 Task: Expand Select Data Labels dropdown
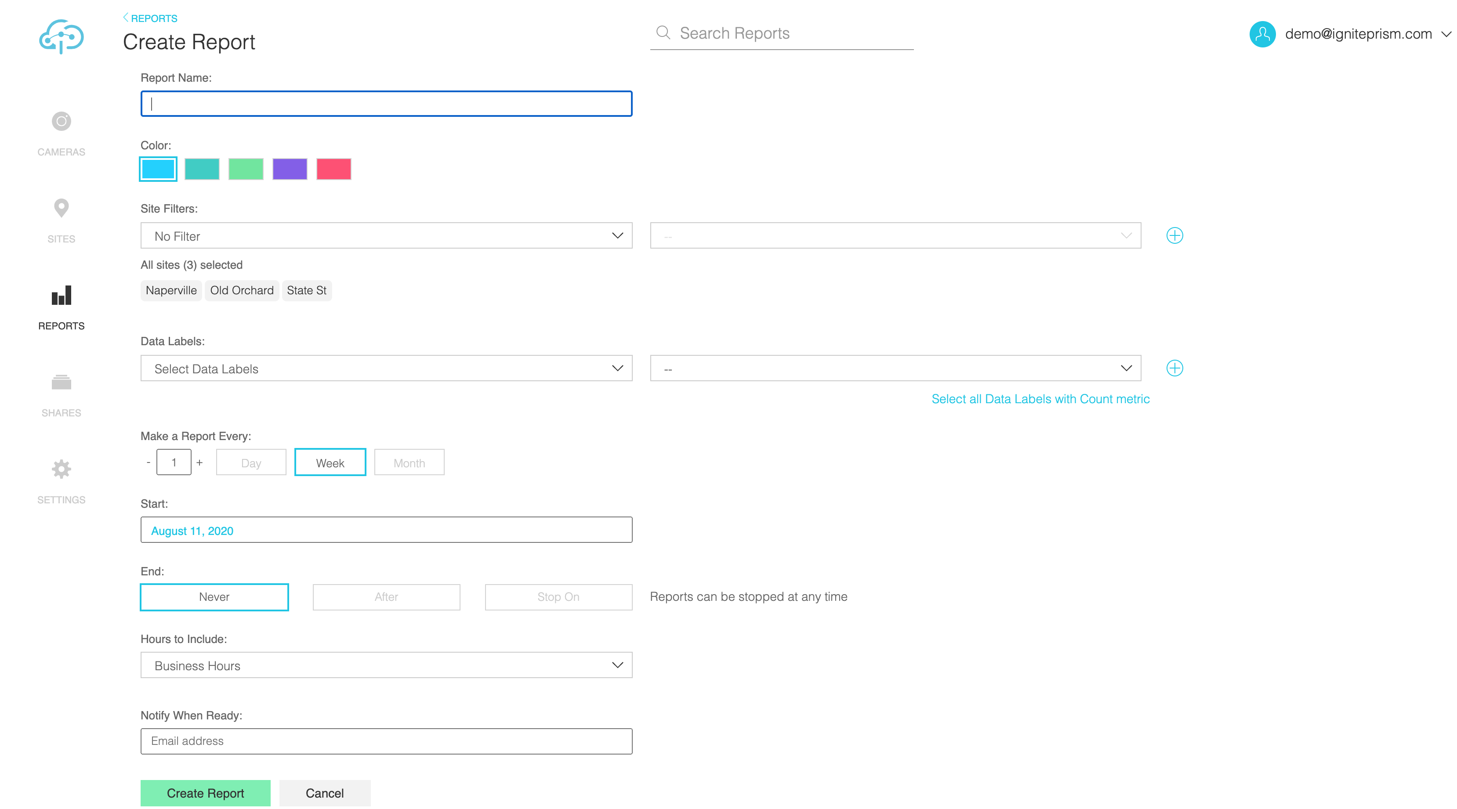pyautogui.click(x=386, y=368)
